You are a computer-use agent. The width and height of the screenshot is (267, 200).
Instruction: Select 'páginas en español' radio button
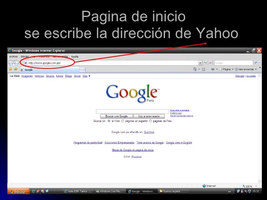coord(122,121)
